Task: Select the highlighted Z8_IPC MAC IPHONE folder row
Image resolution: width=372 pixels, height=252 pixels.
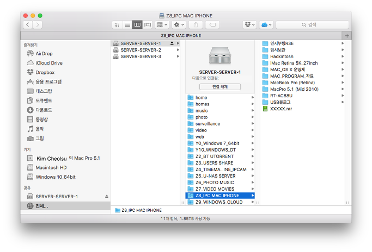Action: pyautogui.click(x=220, y=196)
